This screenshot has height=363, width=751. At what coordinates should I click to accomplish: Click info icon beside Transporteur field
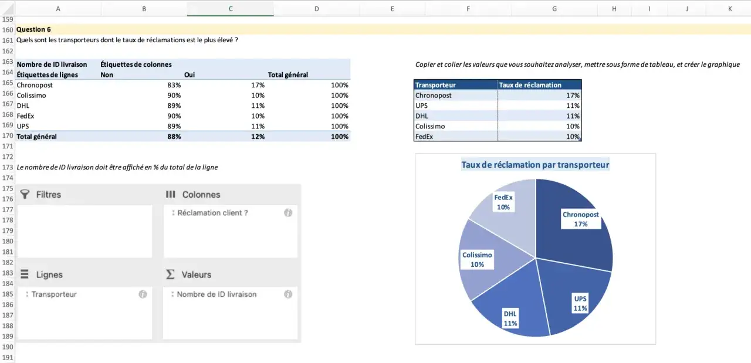coord(143,294)
